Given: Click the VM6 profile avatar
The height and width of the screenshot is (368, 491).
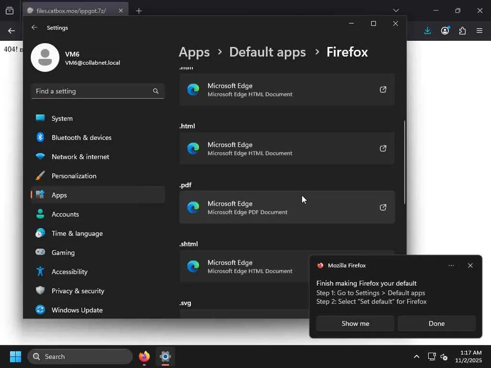Looking at the screenshot, I should click(45, 57).
